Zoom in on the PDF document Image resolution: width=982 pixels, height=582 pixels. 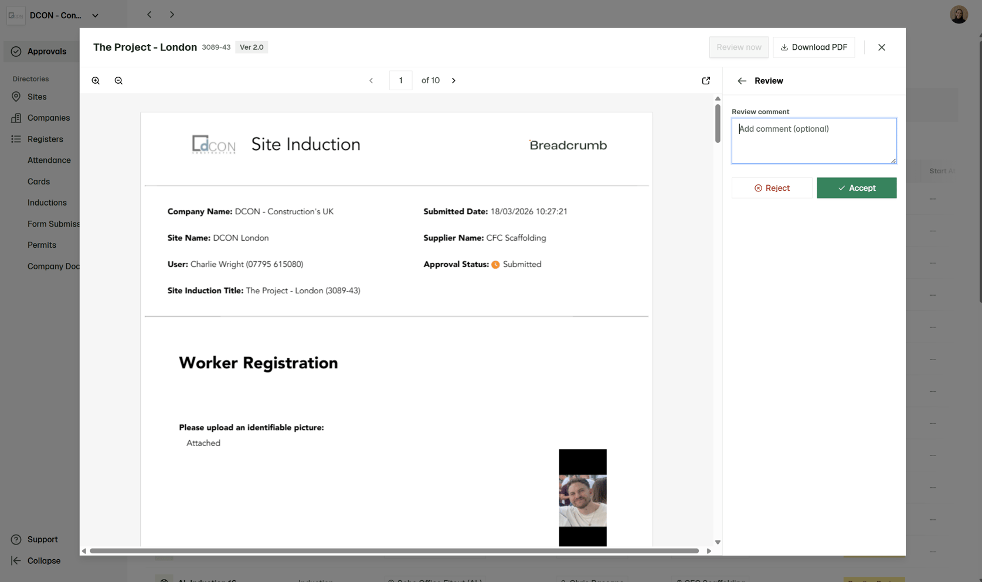pos(96,81)
